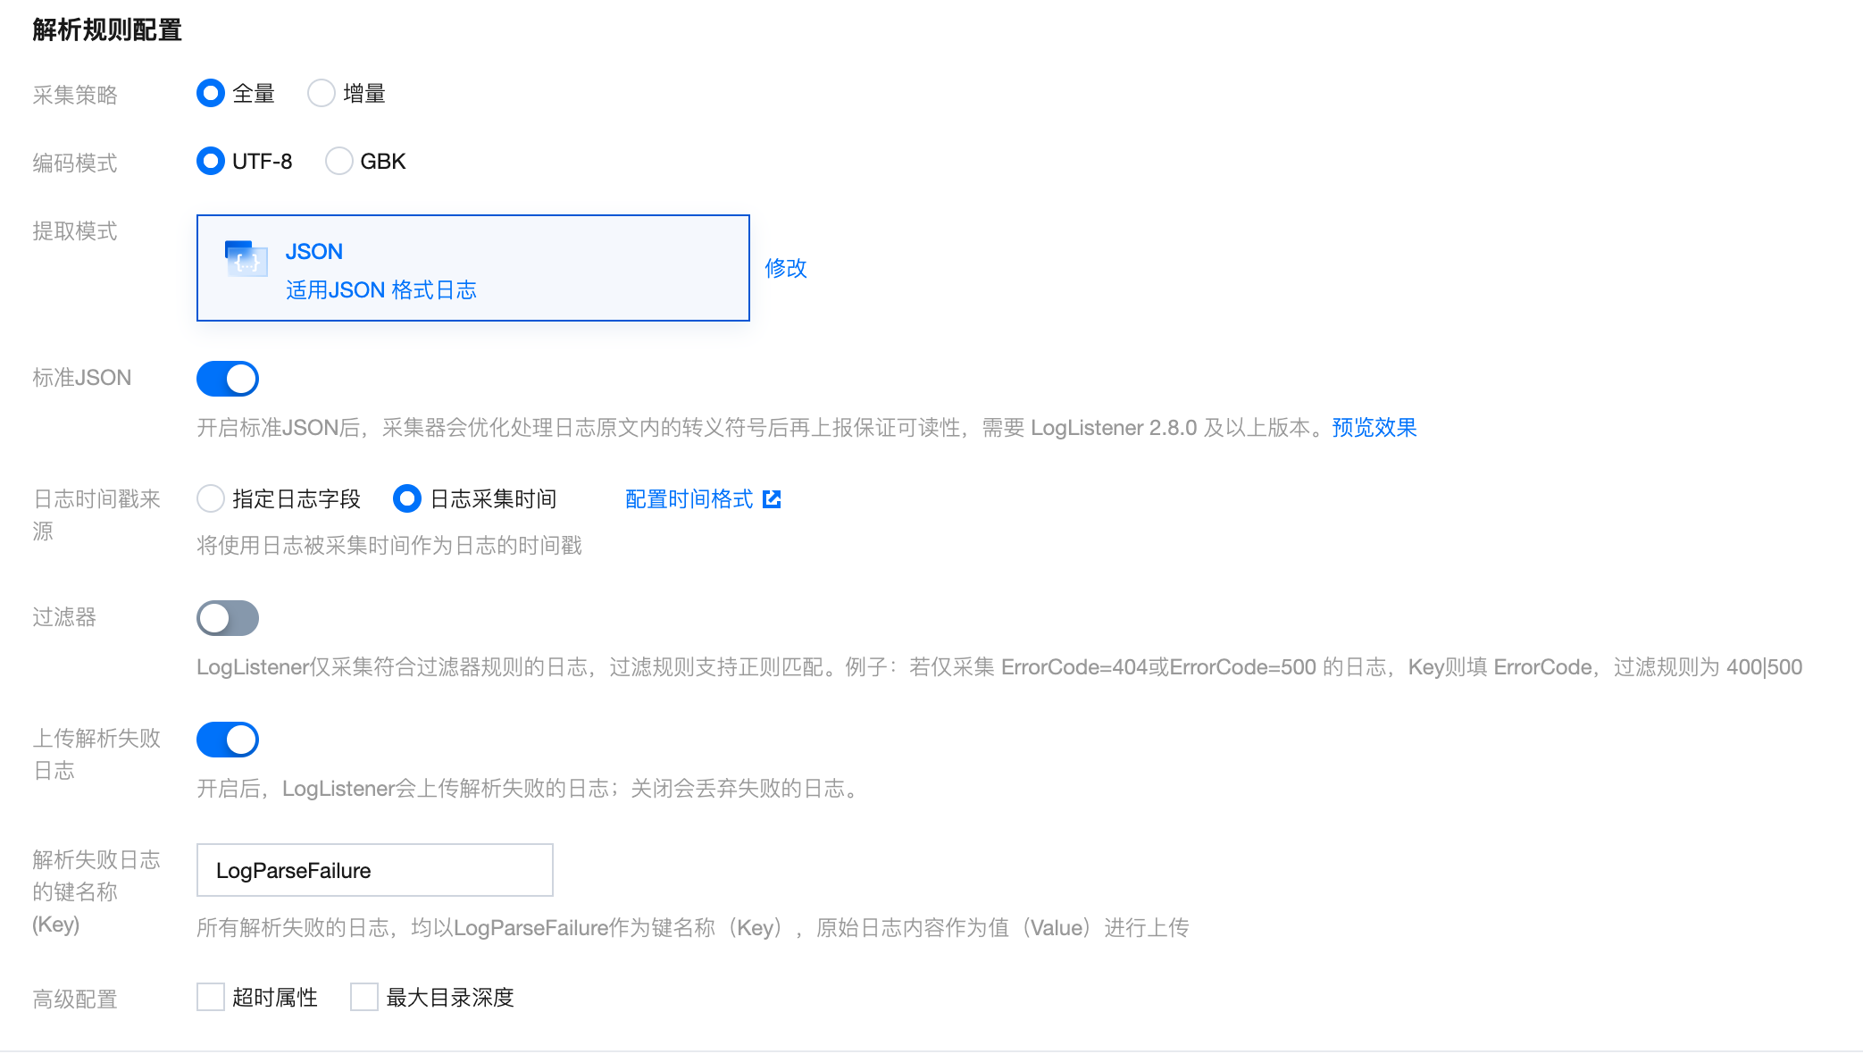Select 指定日志字段 as timestamp source

(x=211, y=498)
